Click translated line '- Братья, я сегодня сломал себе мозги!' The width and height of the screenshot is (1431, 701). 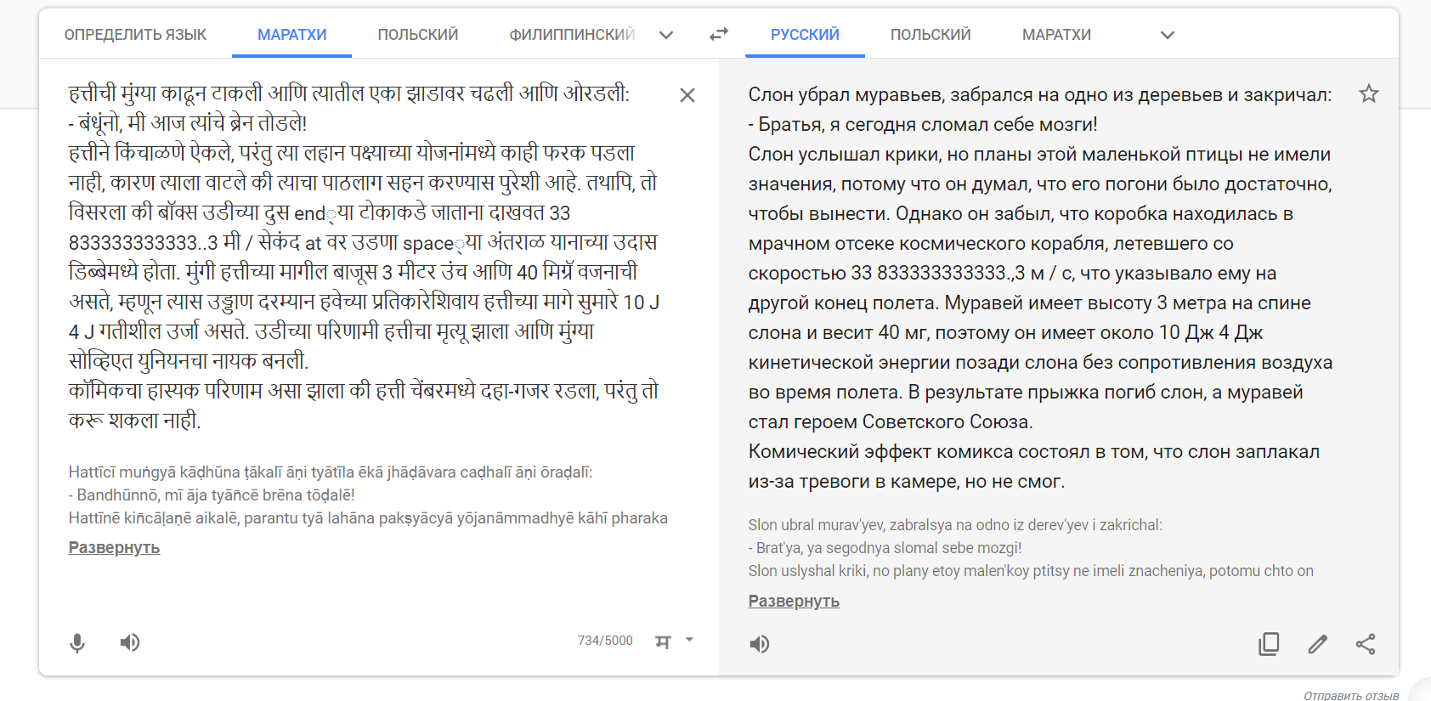click(x=923, y=125)
